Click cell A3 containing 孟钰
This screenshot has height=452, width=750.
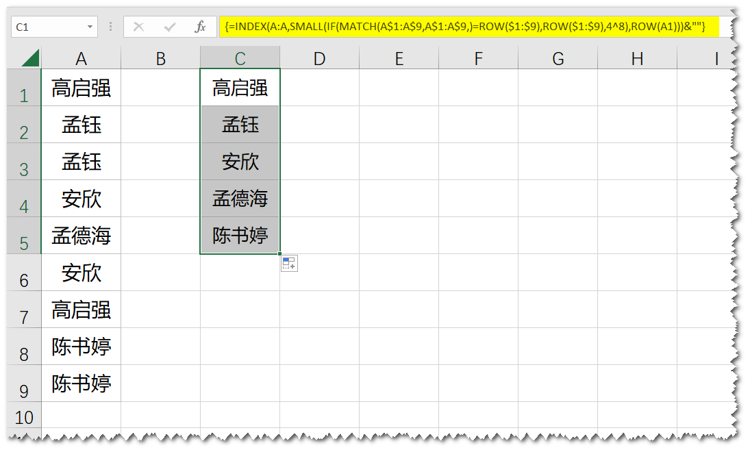pyautogui.click(x=81, y=162)
